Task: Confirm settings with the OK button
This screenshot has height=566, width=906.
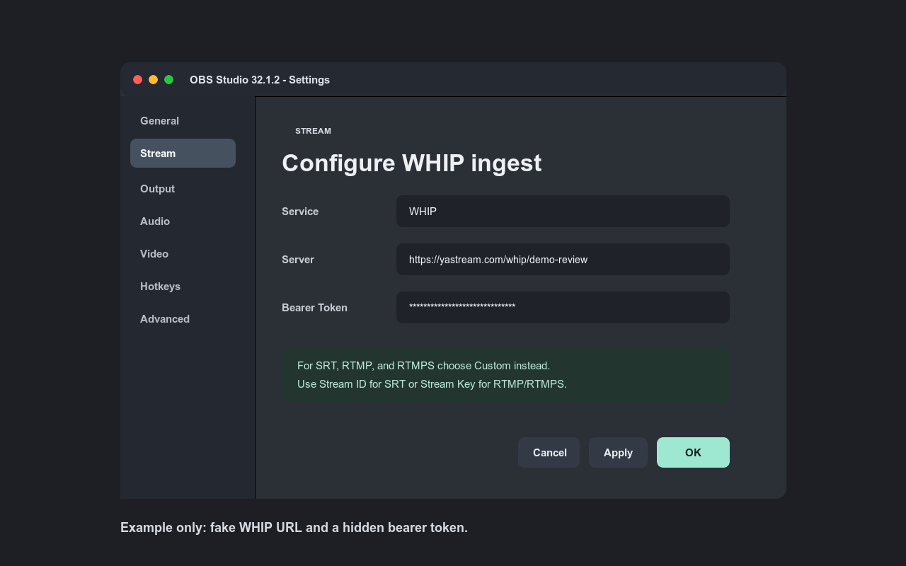Action: pyautogui.click(x=693, y=453)
